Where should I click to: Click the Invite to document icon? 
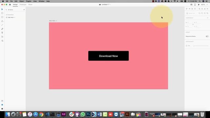tap(191, 5)
